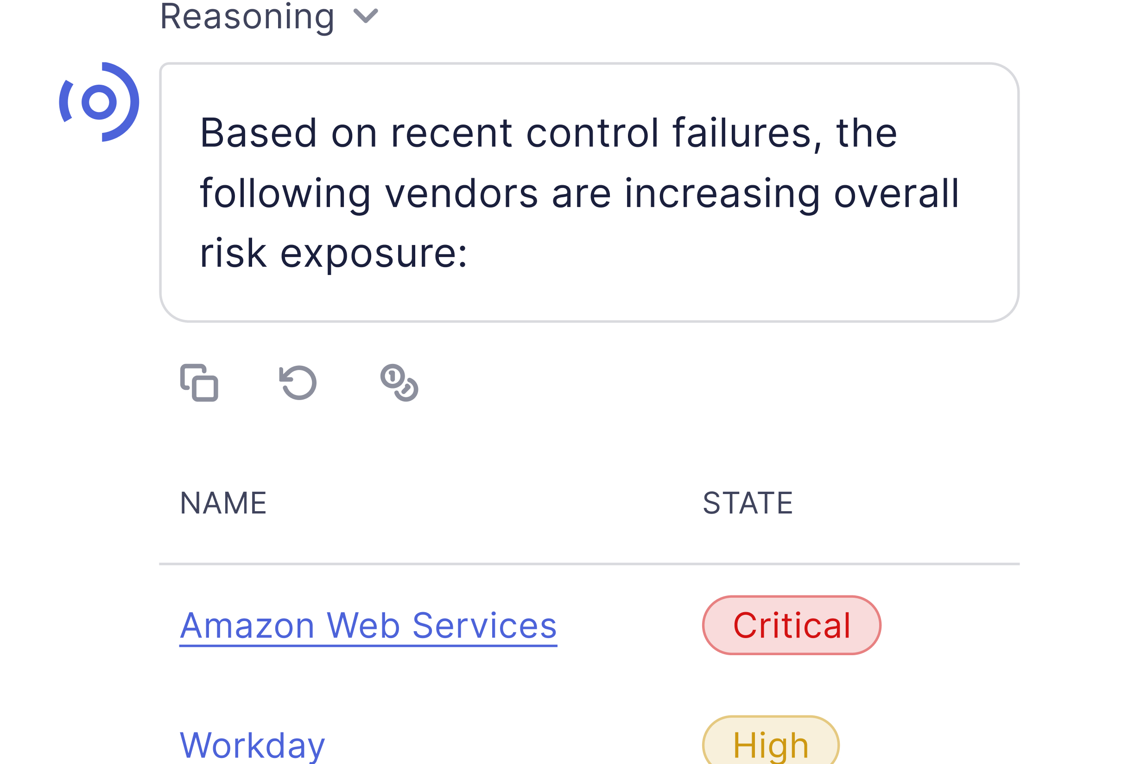Click the word "Based" in the message
This screenshot has width=1147, height=764.
259,133
